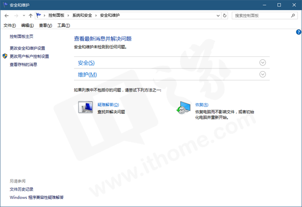This screenshot has height=207, width=302.
Task: Click the refresh button beside address bar
Action: (x=225, y=16)
